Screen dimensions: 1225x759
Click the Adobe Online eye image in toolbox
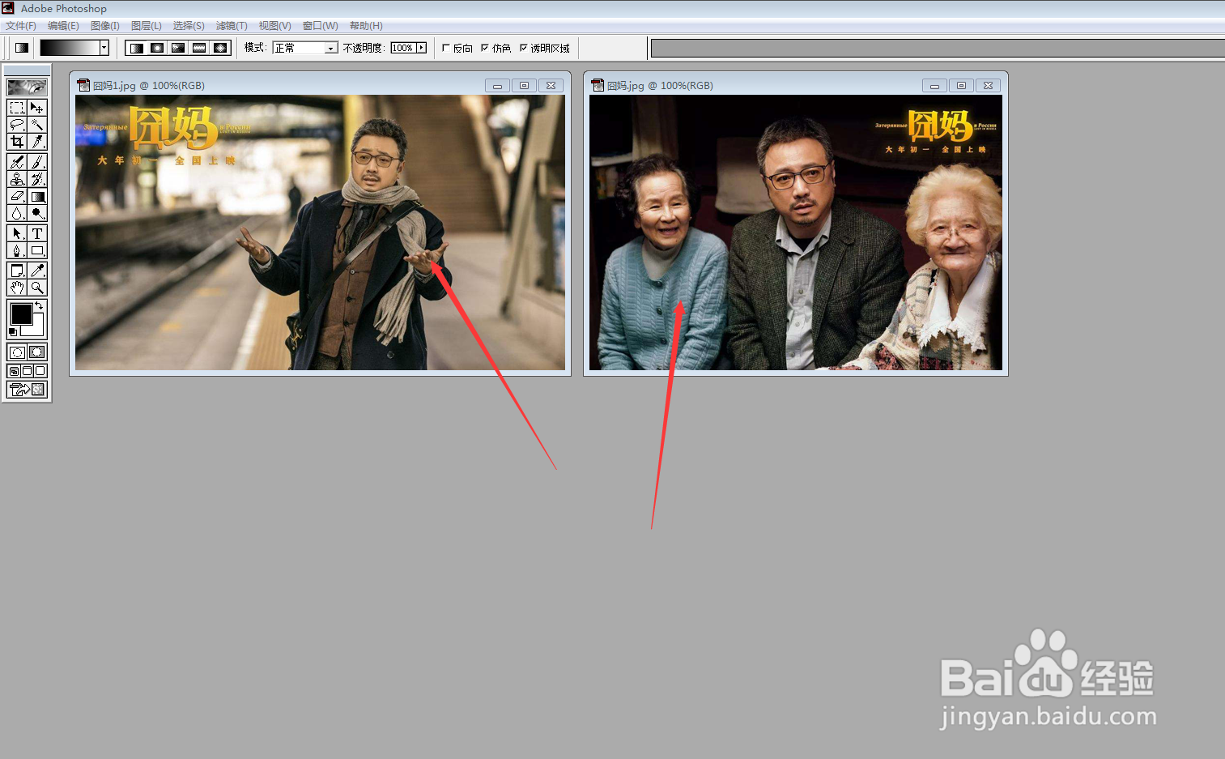tap(27, 87)
